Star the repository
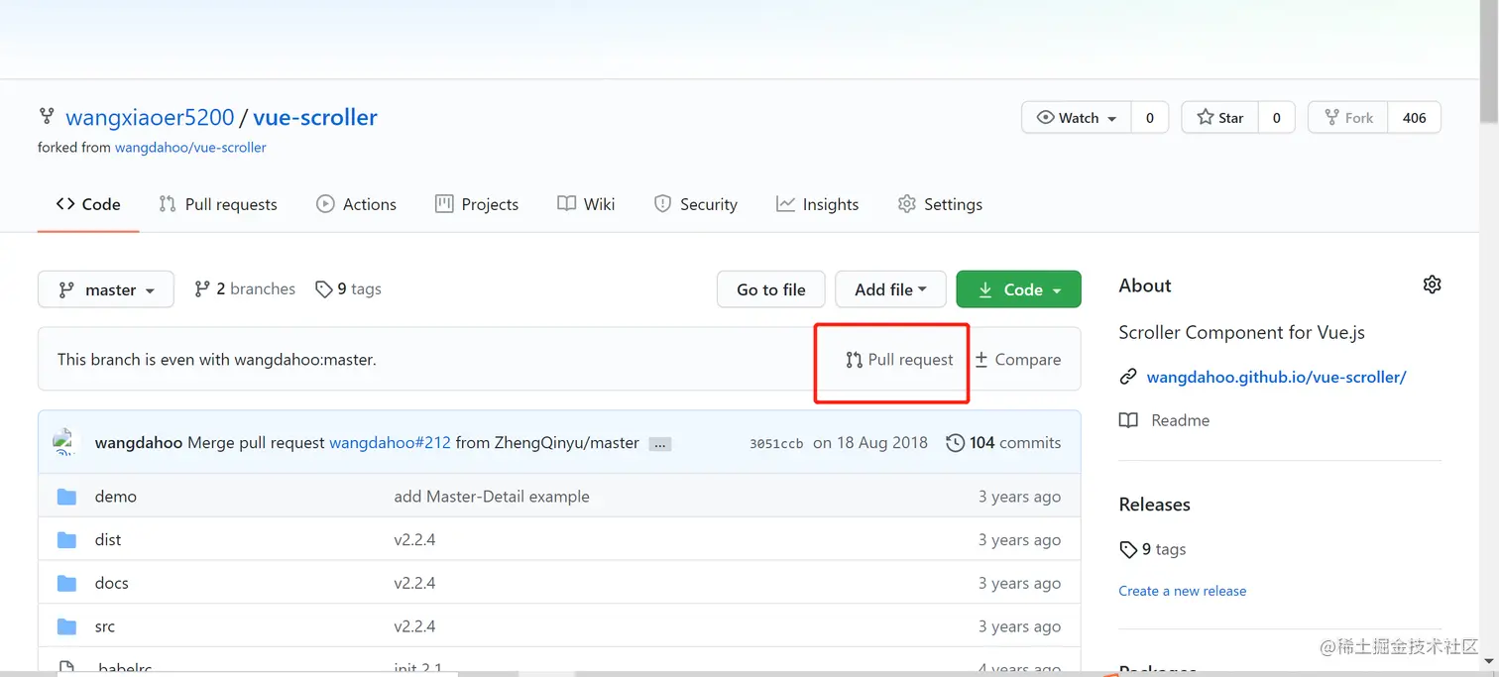 1219,117
